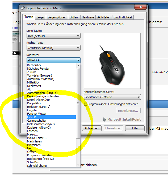Click the Übernehmen button

pyautogui.click(x=113, y=128)
